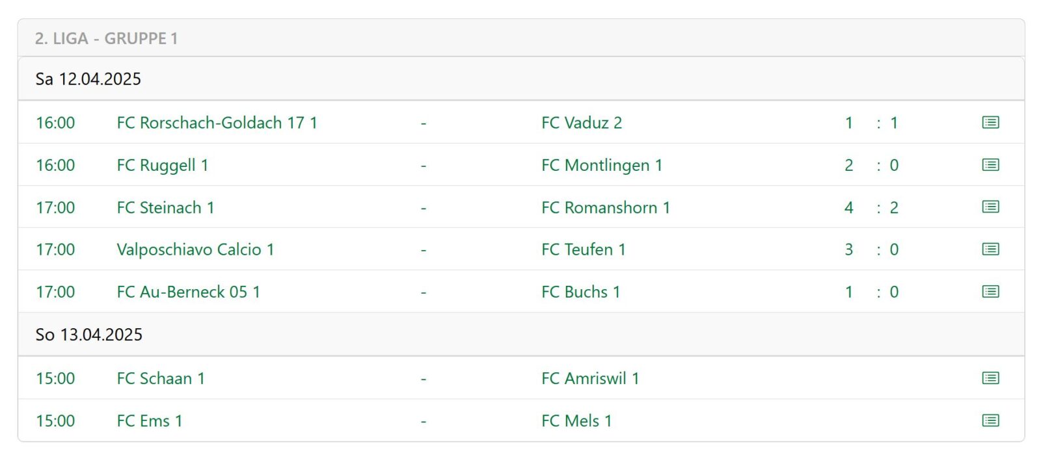Click the 4 : 2 score result

pos(871,207)
